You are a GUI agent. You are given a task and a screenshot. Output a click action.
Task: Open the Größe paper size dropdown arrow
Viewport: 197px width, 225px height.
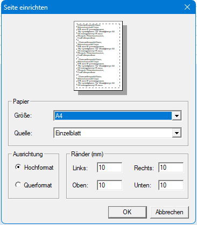tap(177, 116)
